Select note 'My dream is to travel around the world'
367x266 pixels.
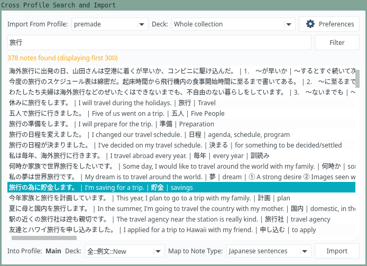click(180, 177)
